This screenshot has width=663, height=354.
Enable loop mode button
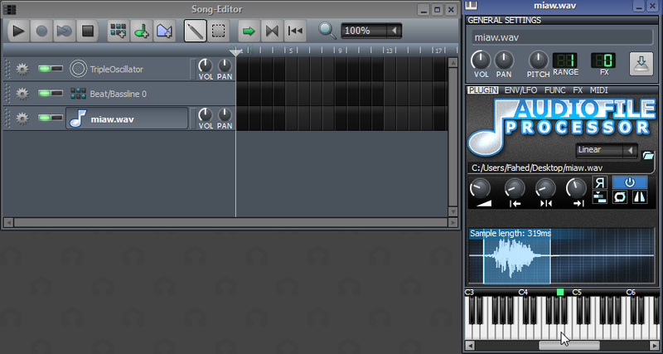(x=620, y=196)
